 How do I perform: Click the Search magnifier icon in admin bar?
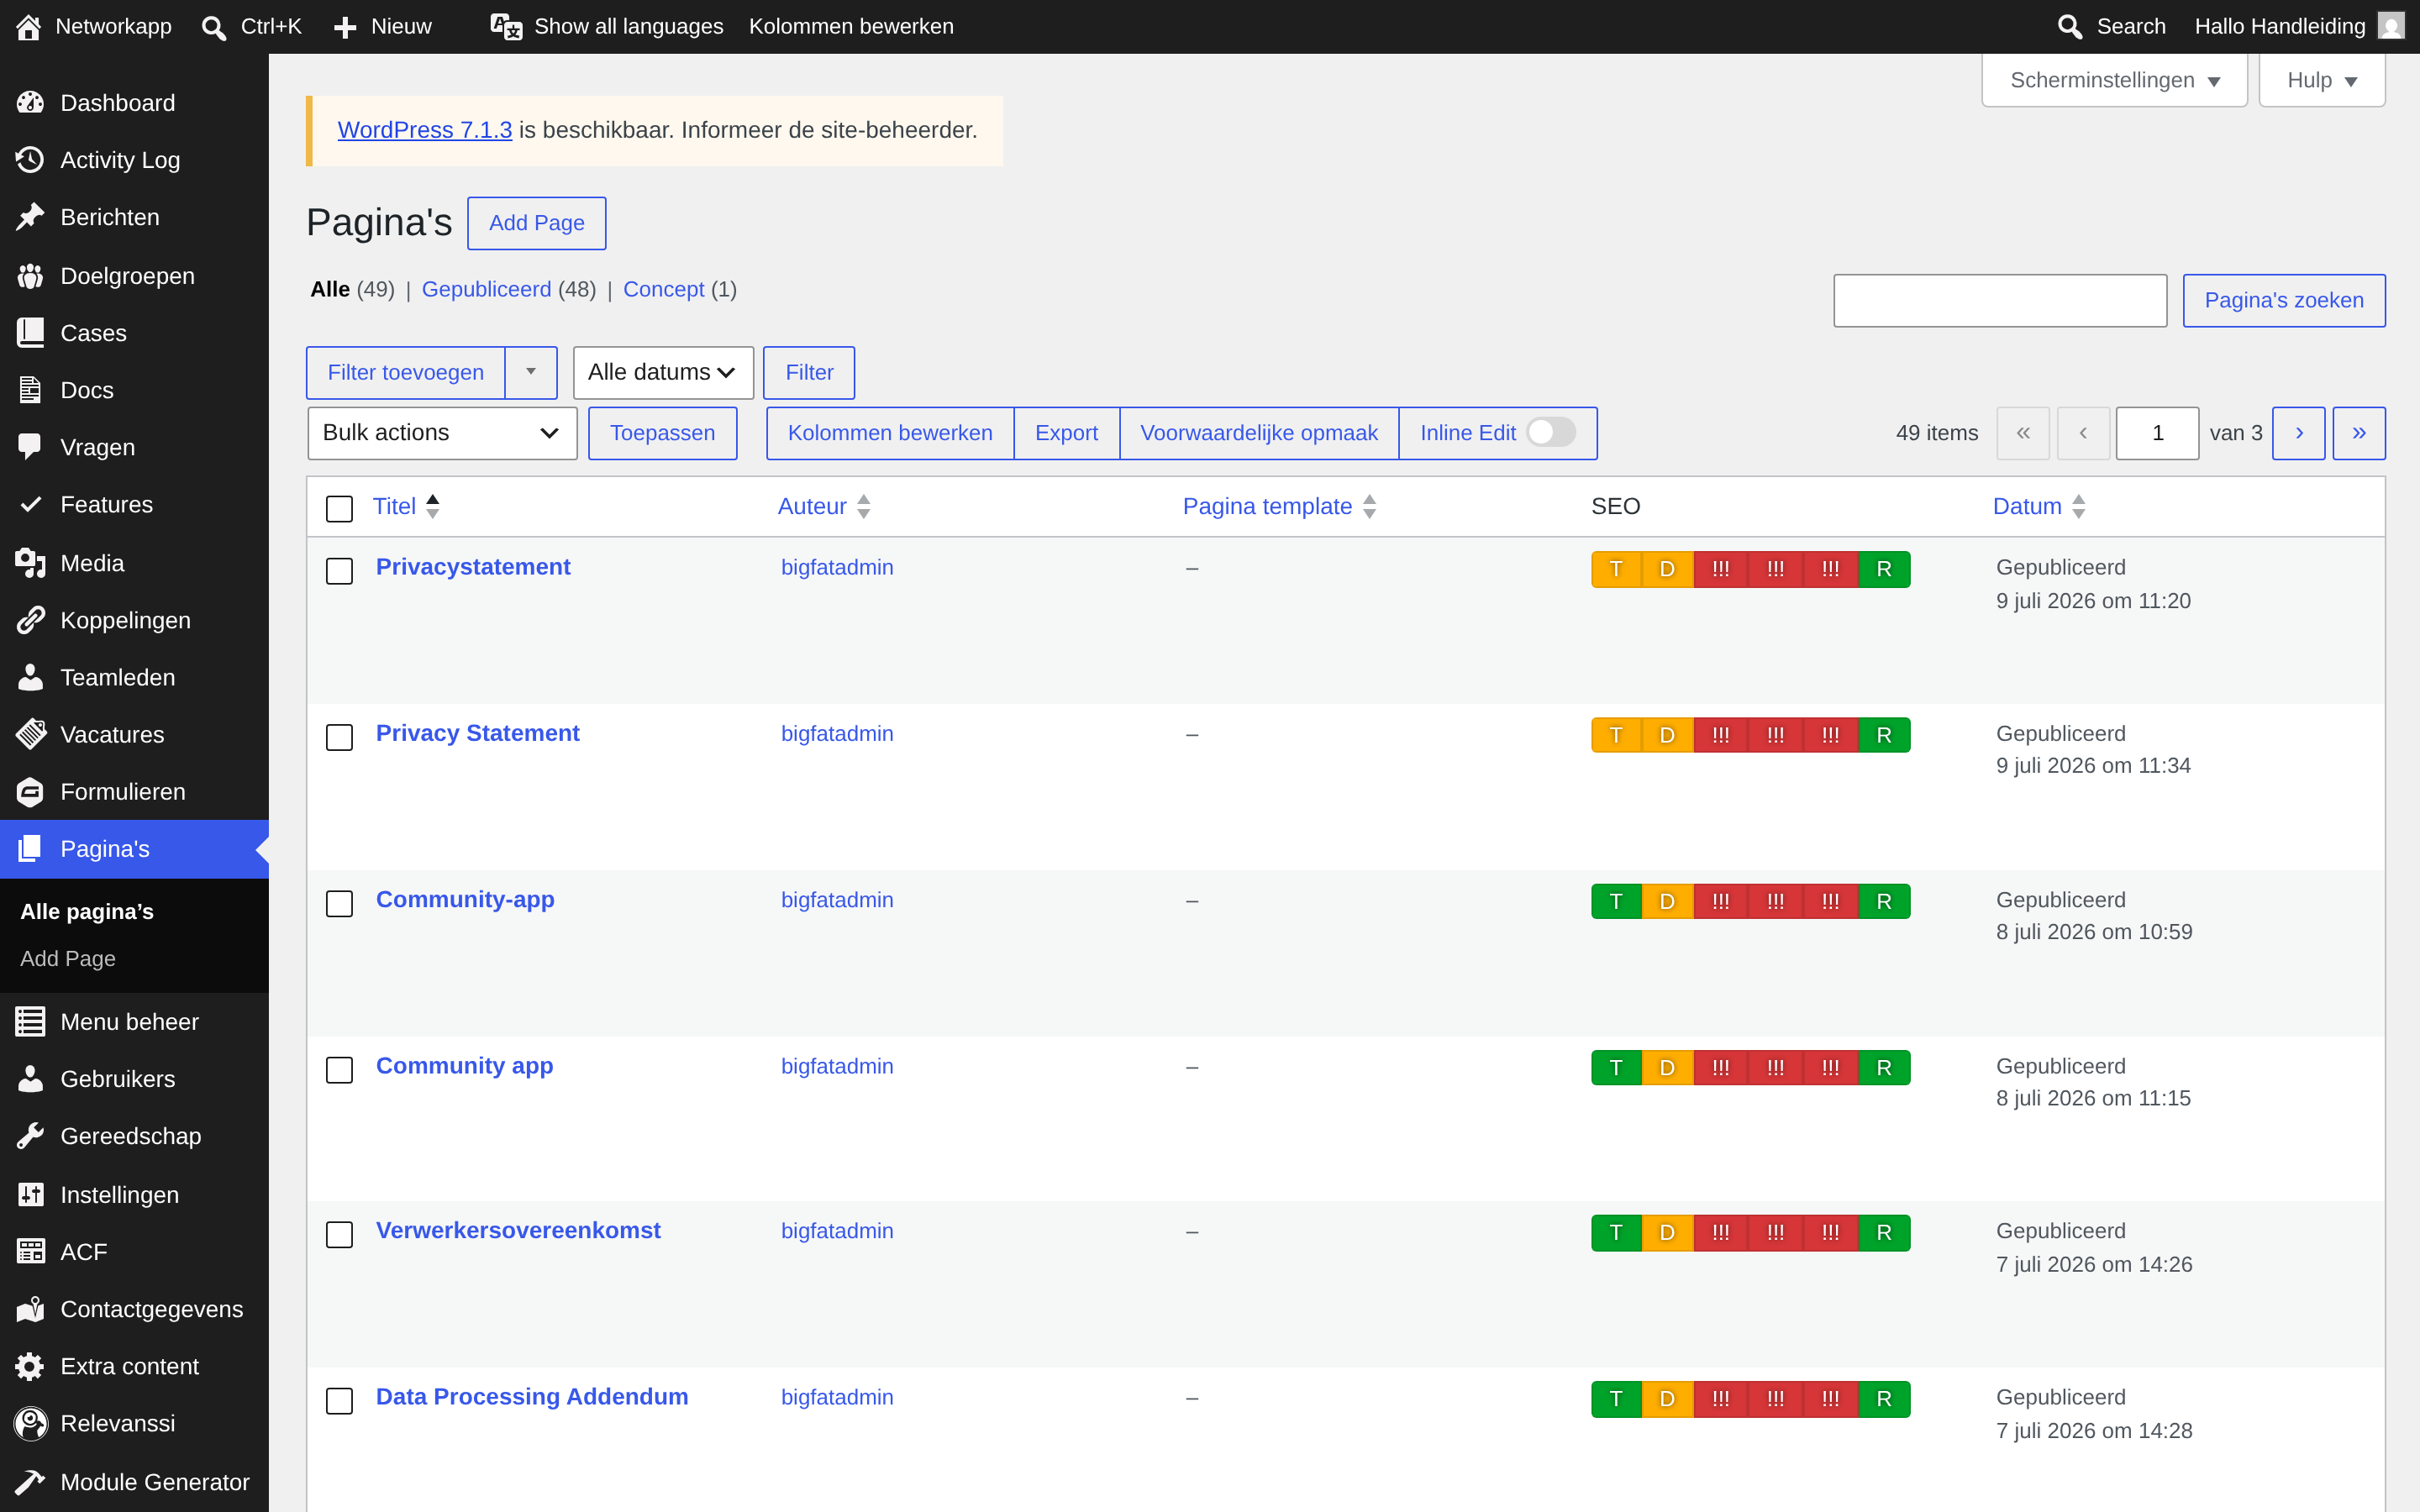pyautogui.click(x=2069, y=26)
